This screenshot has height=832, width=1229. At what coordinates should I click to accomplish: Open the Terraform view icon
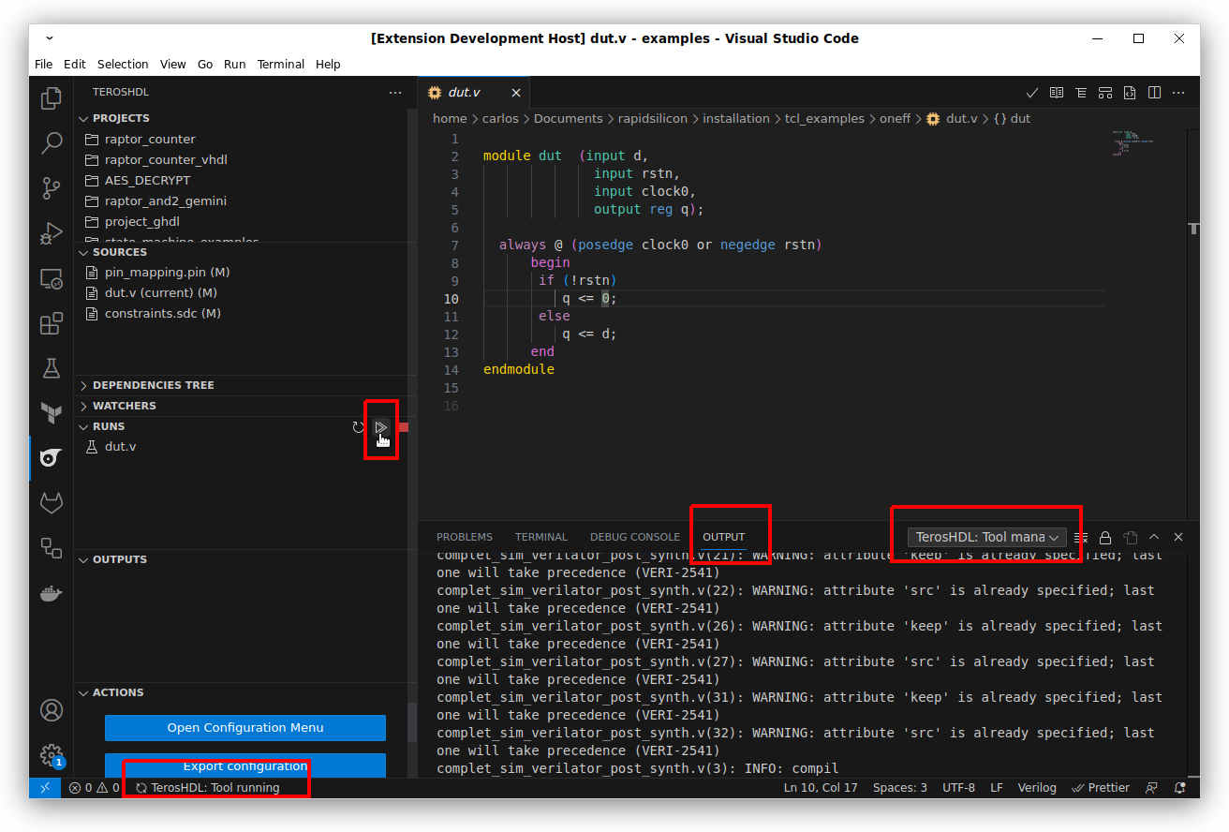[52, 412]
